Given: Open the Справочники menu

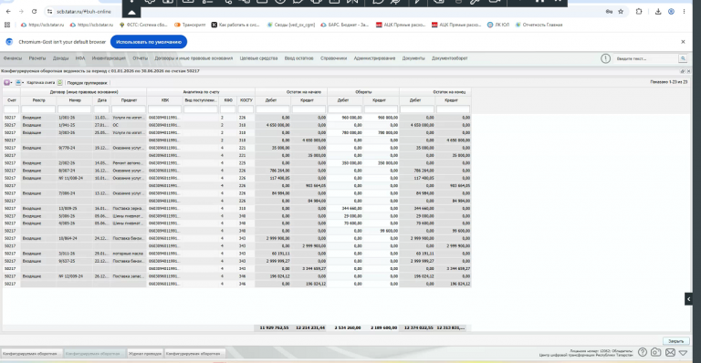Looking at the screenshot, I should click(x=333, y=58).
